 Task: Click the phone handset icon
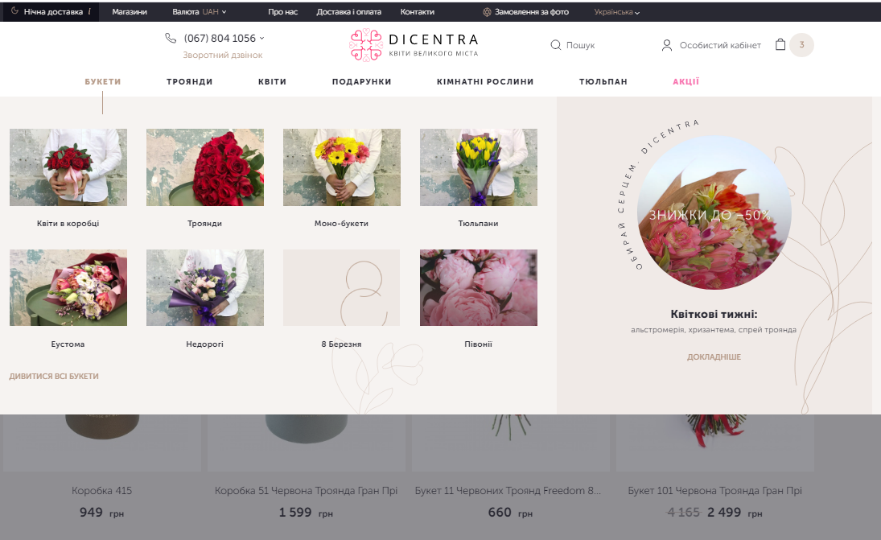tap(171, 38)
